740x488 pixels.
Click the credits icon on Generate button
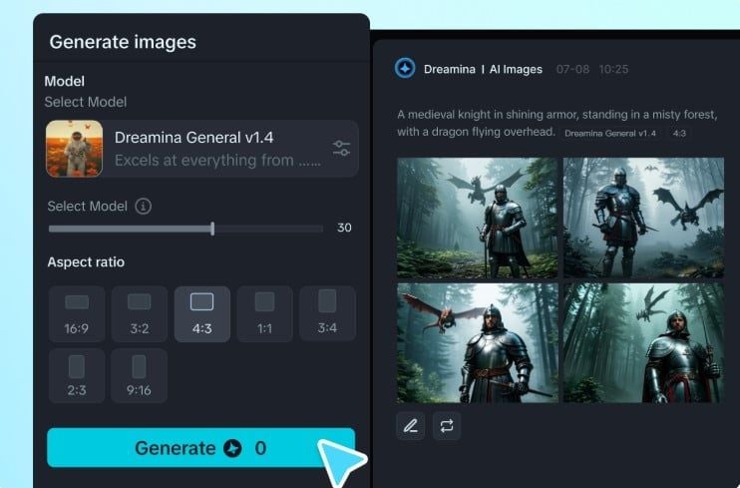(233, 448)
